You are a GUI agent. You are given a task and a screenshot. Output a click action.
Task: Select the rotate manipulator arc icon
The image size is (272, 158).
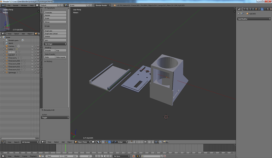click(113, 142)
